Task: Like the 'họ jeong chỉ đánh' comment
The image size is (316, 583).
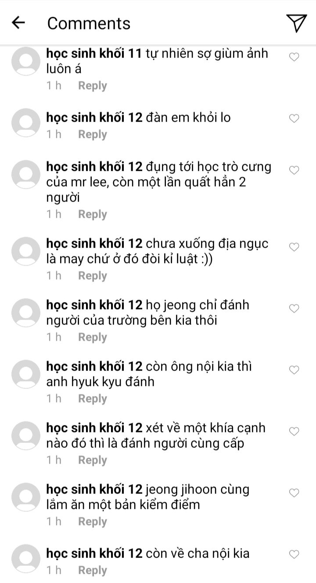Action: 294,308
